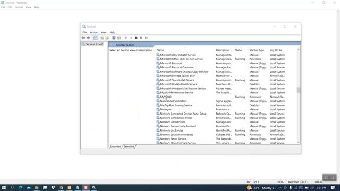Viewport: 340px width, 191px height.
Task: Sort by the Name column header
Action: 160,50
